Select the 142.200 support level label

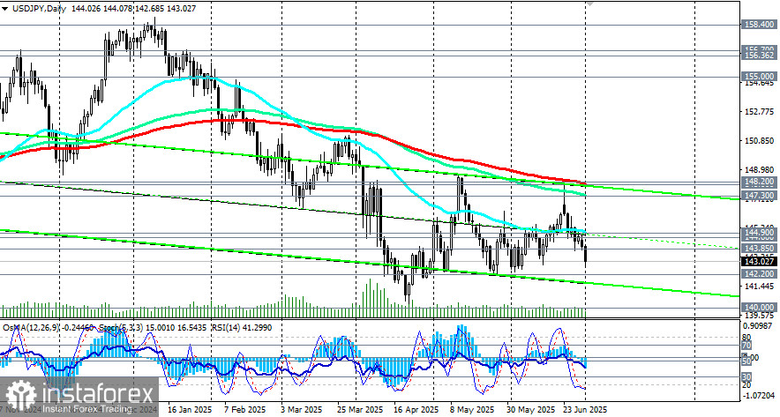(x=758, y=274)
